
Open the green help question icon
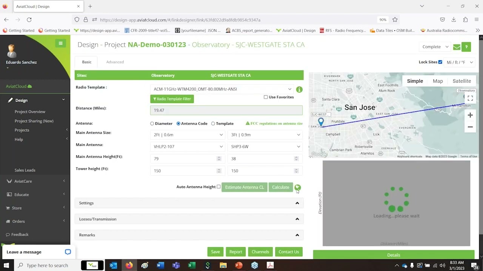pos(466,47)
